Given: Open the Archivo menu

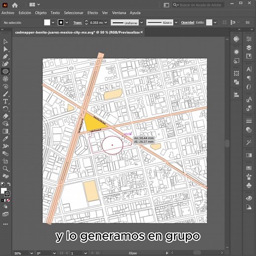Looking at the screenshot, I should (x=8, y=13).
